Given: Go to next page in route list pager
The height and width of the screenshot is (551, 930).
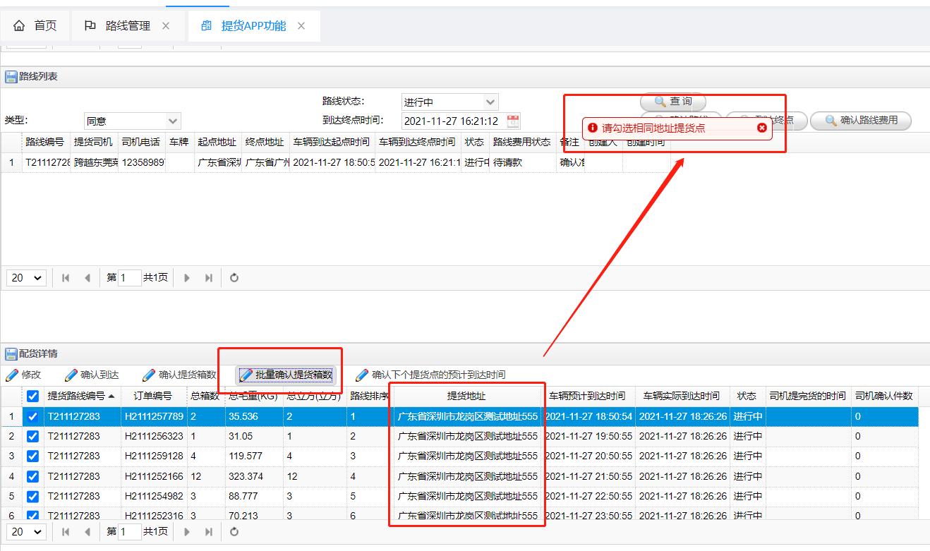Looking at the screenshot, I should click(187, 278).
